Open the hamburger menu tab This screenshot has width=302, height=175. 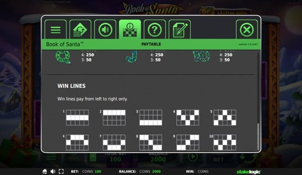click(x=55, y=30)
